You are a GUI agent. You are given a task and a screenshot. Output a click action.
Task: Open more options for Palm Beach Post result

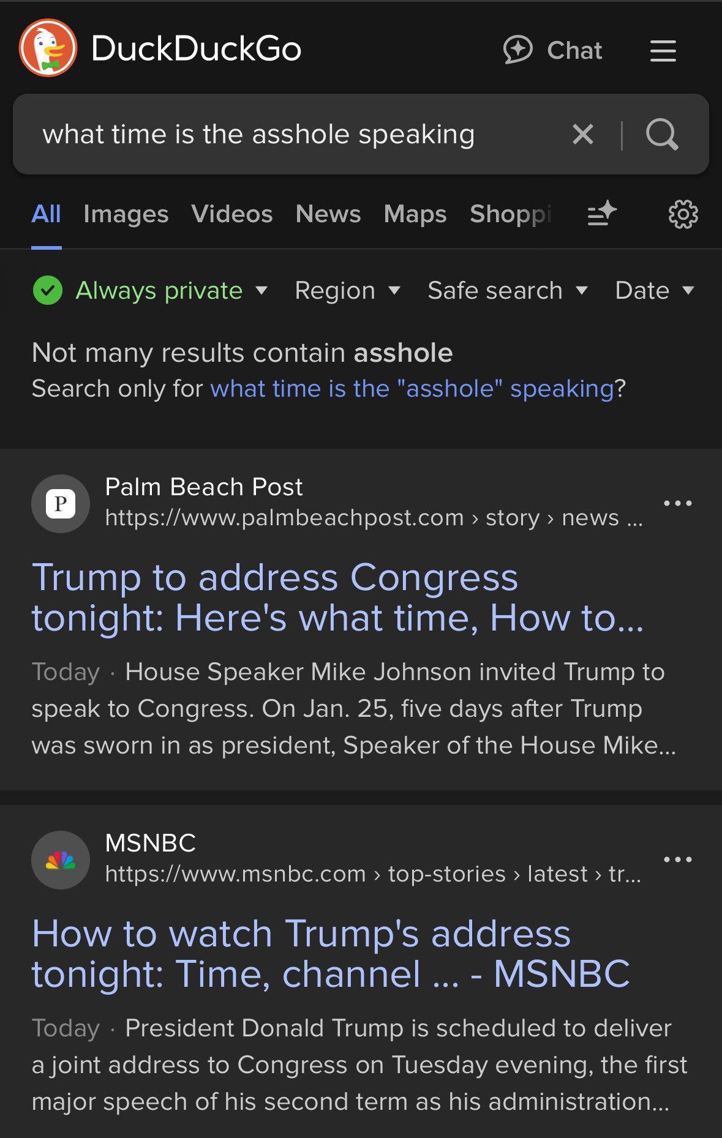coord(677,503)
